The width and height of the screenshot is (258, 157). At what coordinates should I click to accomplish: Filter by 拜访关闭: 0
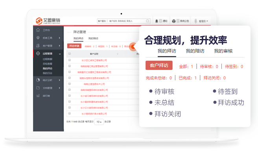[215, 78]
